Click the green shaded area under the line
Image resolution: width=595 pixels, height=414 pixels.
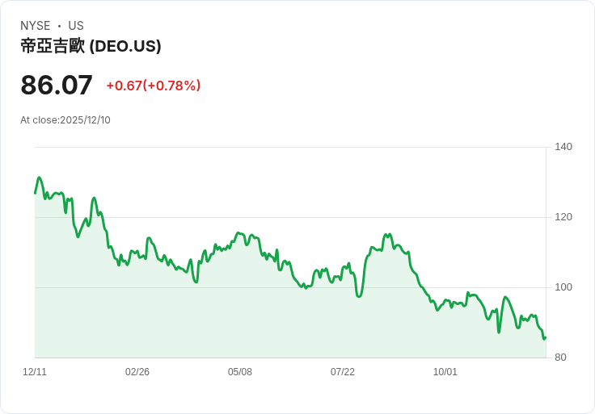point(266,322)
